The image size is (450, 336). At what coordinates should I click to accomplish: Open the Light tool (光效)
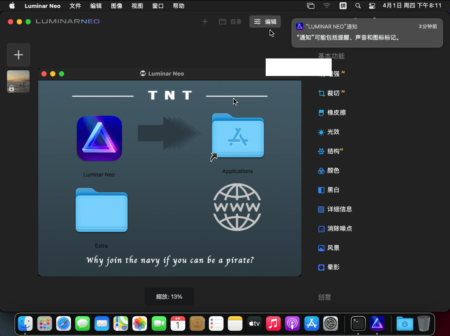[329, 132]
